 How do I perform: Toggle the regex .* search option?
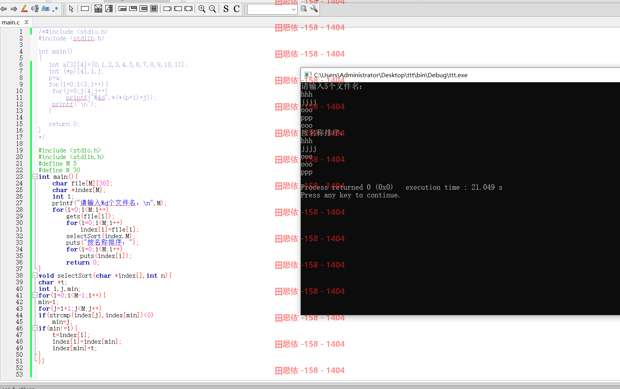pos(55,9)
